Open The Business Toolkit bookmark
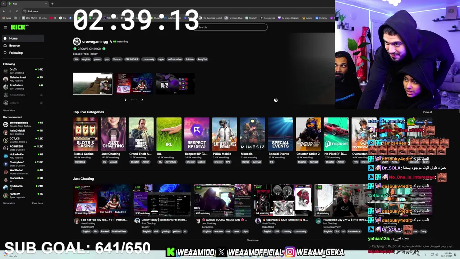Viewport: 460px width, 259px height. (x=210, y=18)
